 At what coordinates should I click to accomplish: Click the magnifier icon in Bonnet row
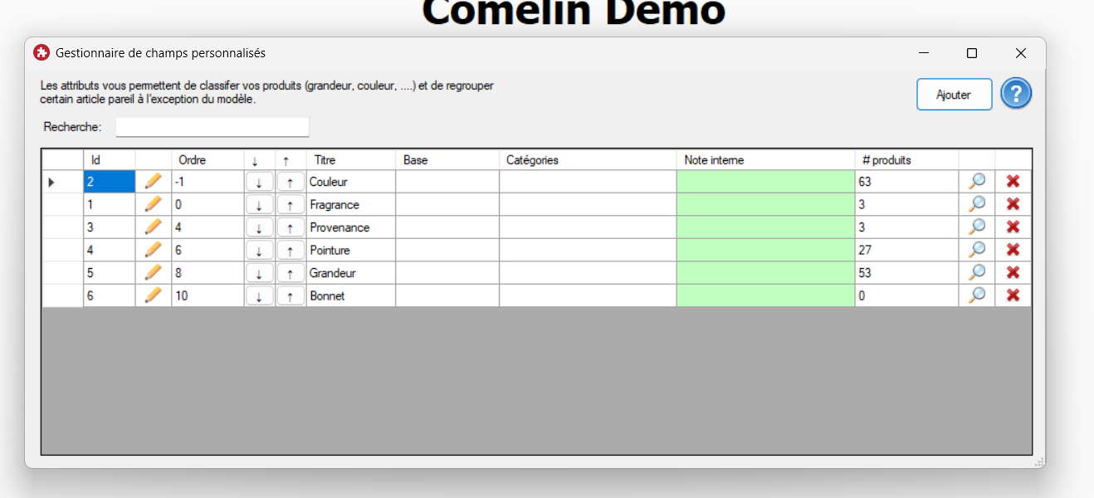pyautogui.click(x=977, y=295)
